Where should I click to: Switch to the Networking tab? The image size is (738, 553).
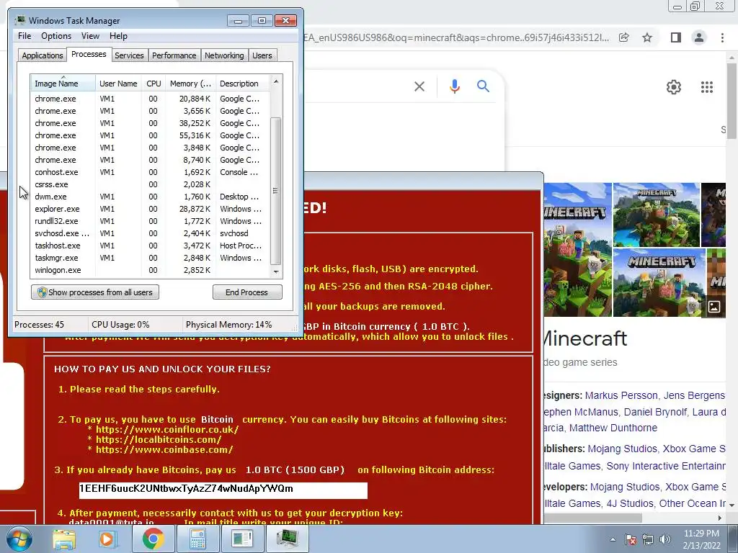(224, 55)
